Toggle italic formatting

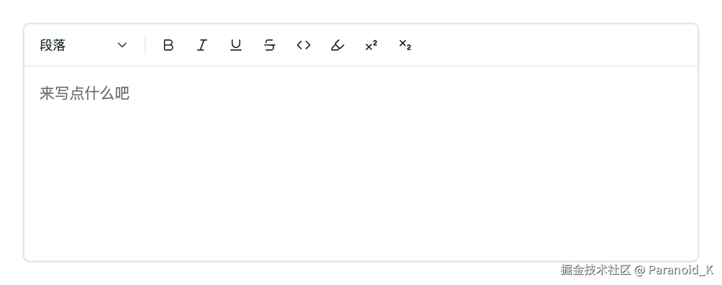point(202,45)
